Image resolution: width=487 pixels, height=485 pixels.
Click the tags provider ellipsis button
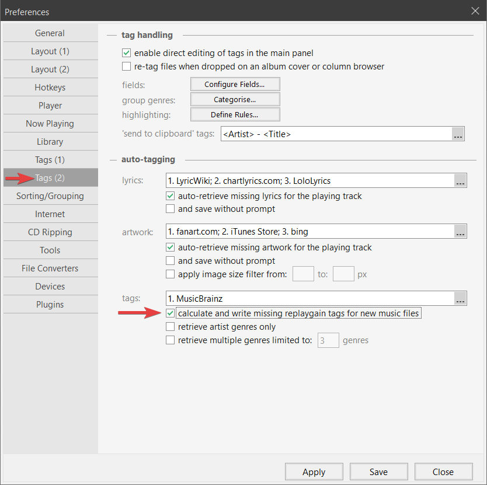461,299
